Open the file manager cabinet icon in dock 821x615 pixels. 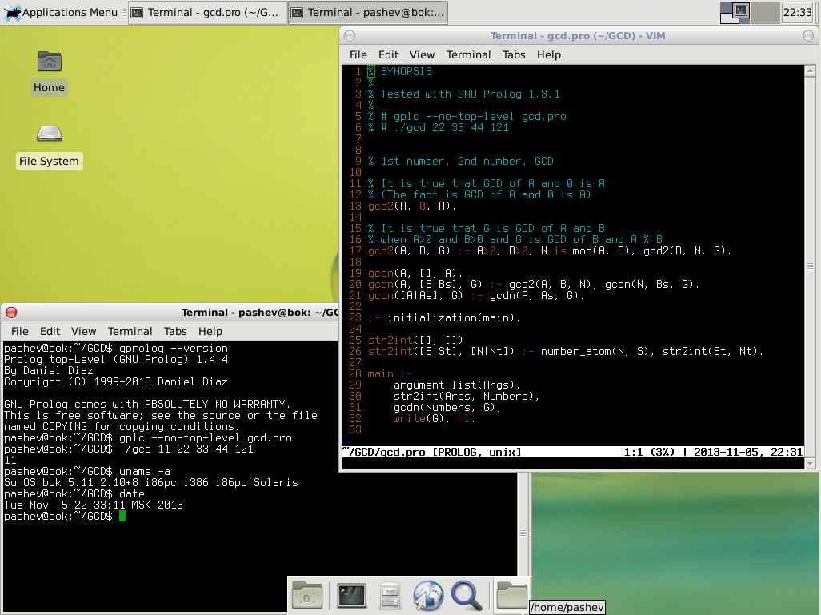[390, 595]
